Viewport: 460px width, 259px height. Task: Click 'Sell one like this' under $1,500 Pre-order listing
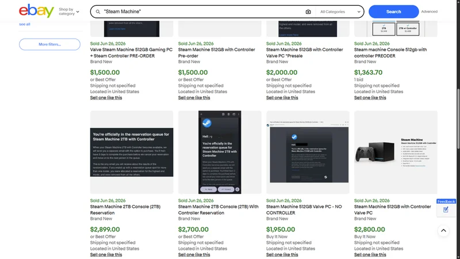coord(194,98)
